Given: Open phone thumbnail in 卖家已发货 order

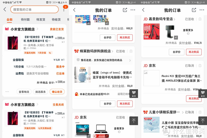Looking at the screenshot, I should (13, 43).
